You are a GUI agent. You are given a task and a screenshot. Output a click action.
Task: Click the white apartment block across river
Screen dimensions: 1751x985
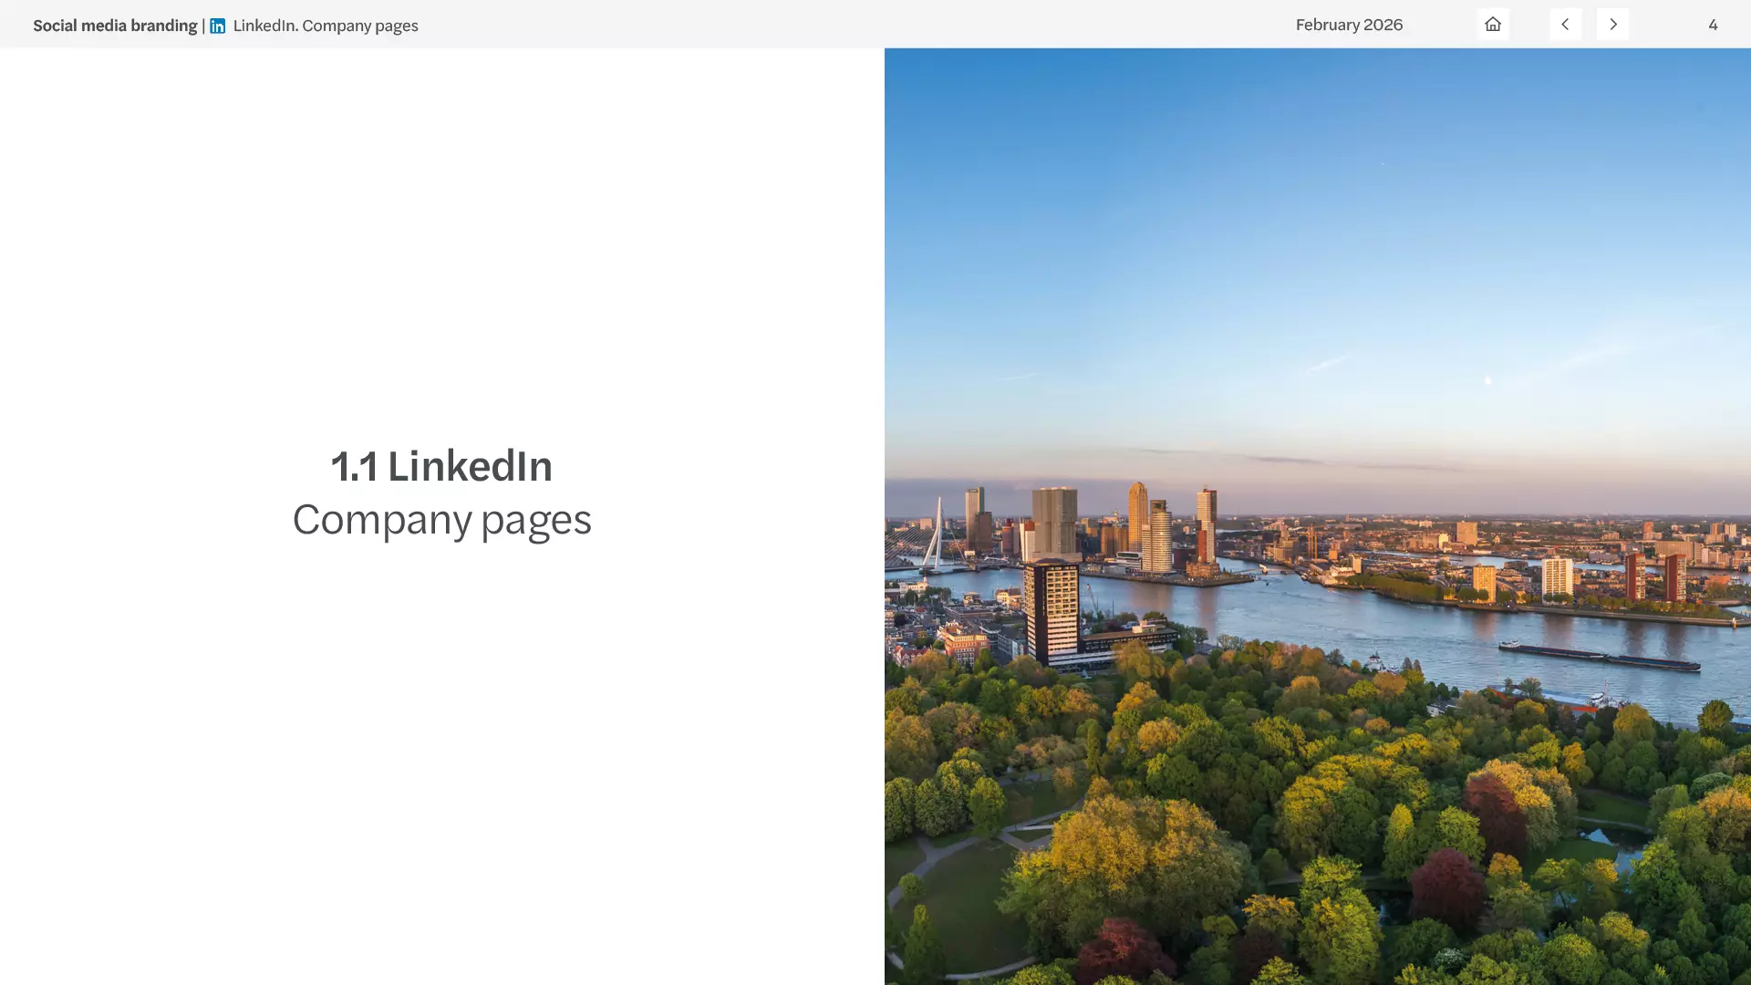[x=1557, y=576]
